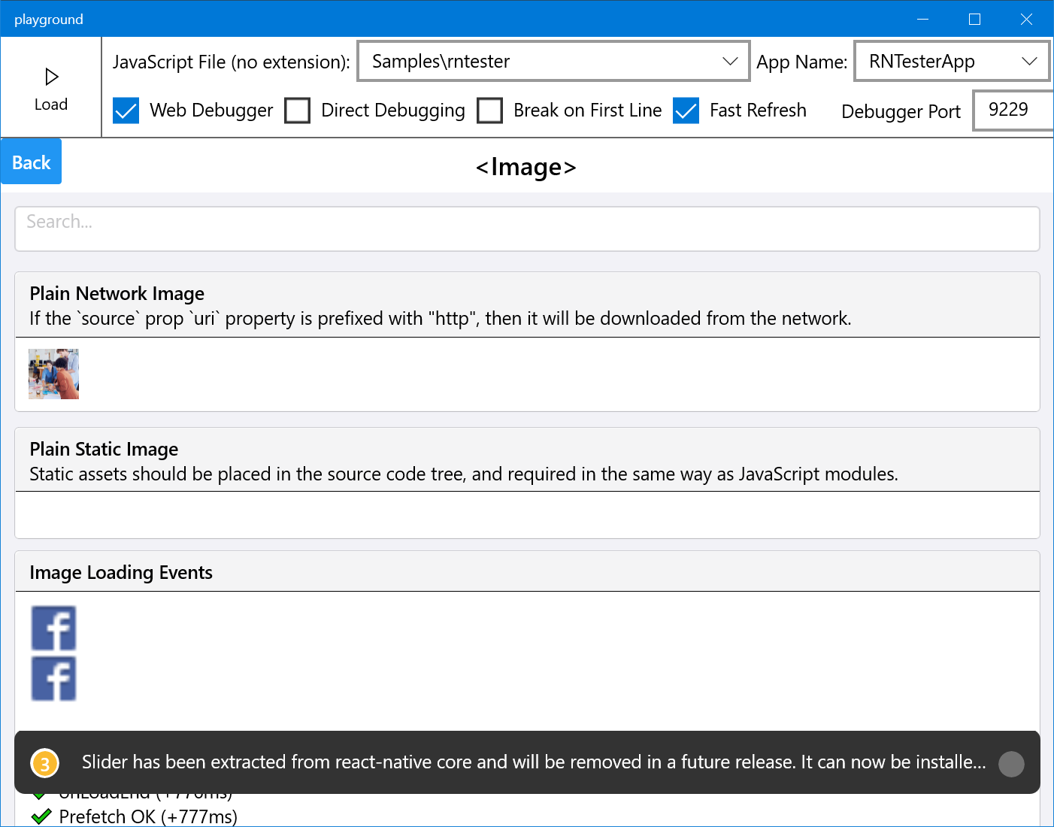Dismiss the Slider deprecation notification circle
The width and height of the screenshot is (1054, 827).
(x=1010, y=762)
